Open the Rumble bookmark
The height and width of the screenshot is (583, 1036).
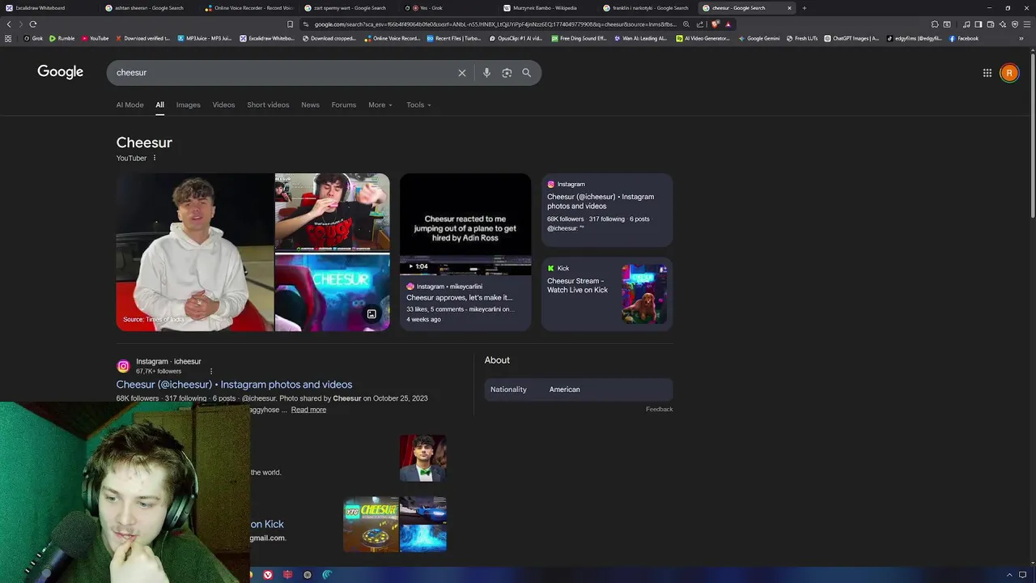pos(62,38)
